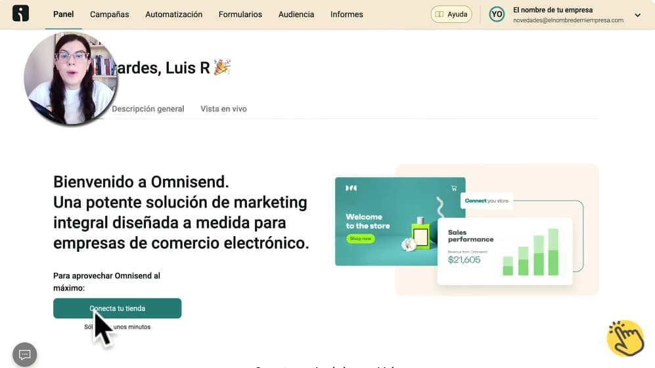
Task: Click the Para aprovechar Omnisend al máximo text
Action: point(106,281)
